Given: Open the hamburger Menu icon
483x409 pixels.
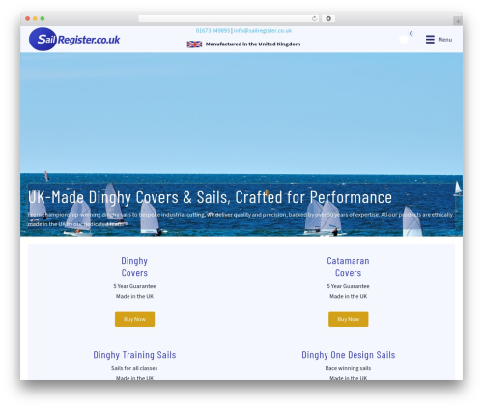Looking at the screenshot, I should click(x=430, y=40).
